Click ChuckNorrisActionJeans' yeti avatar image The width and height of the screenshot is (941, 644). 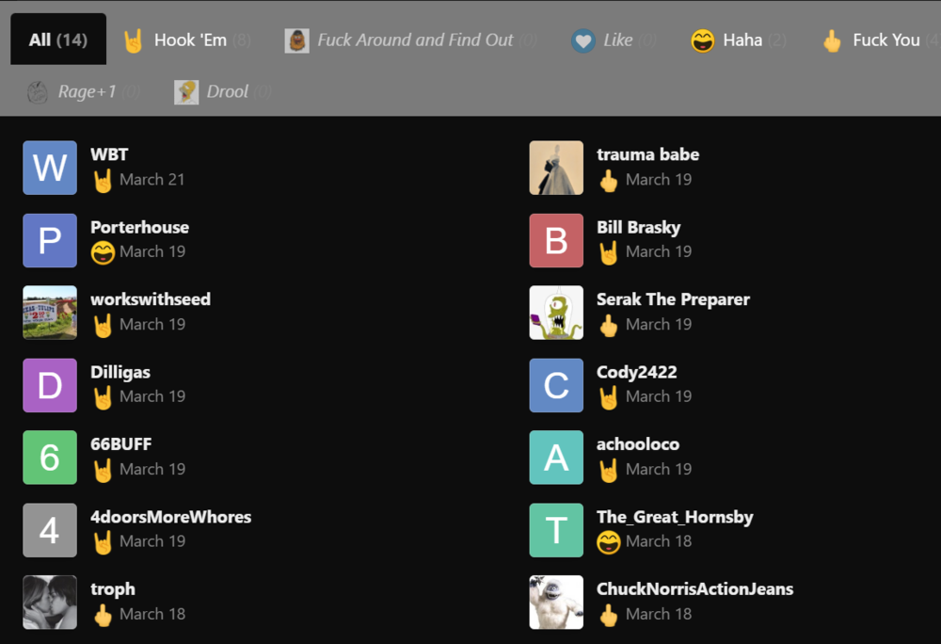(556, 602)
